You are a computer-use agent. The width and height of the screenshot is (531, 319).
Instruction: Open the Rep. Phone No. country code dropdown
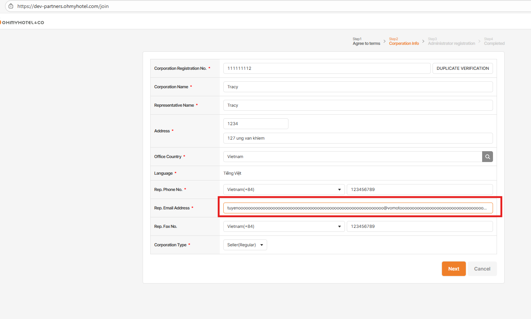(x=284, y=190)
